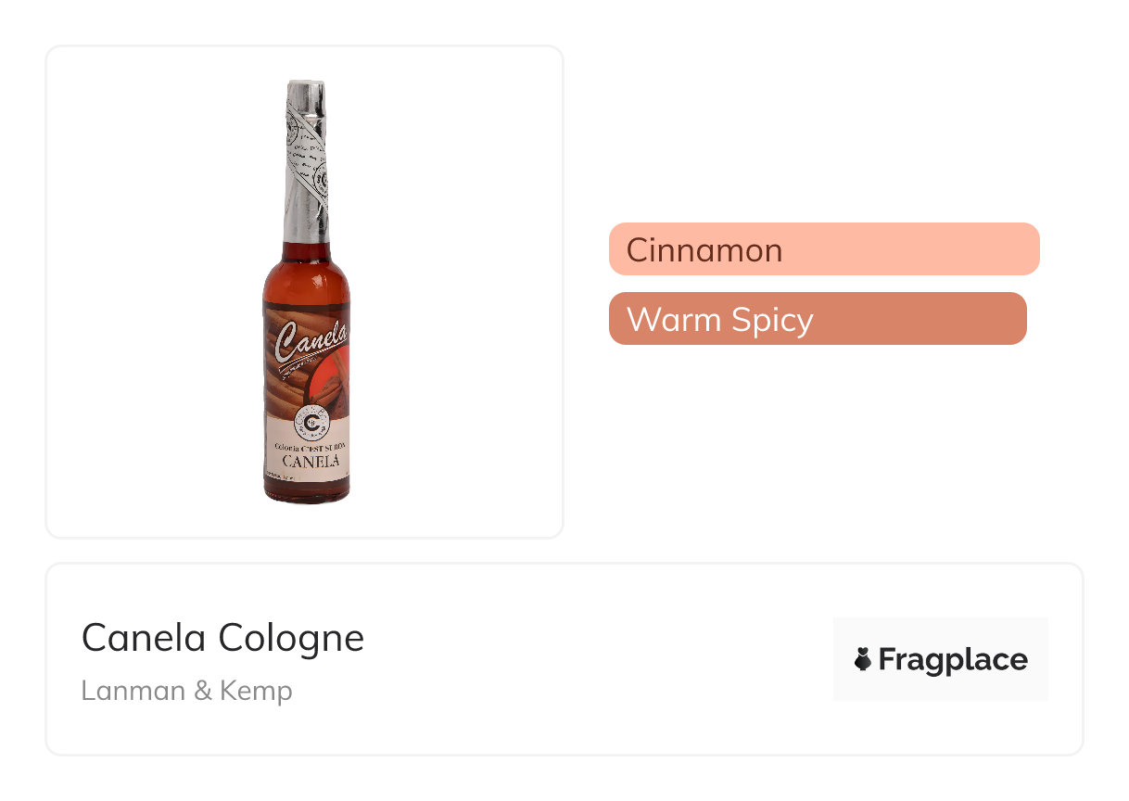Click the Fragplace wordmark text
Screen dimensions: 1129x801
[x=953, y=659]
